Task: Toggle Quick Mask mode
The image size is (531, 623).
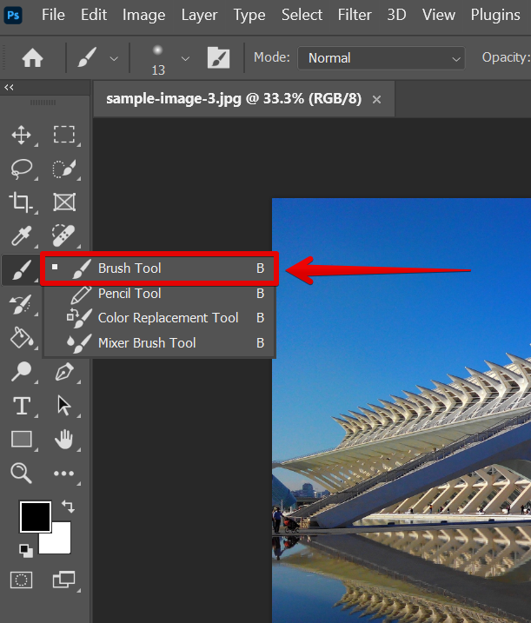Action: click(21, 580)
